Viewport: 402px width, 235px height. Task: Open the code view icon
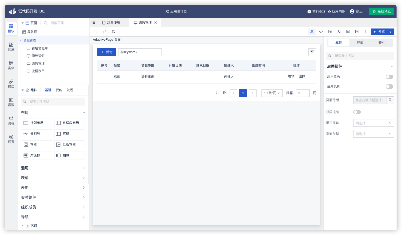pyautogui.click(x=321, y=32)
